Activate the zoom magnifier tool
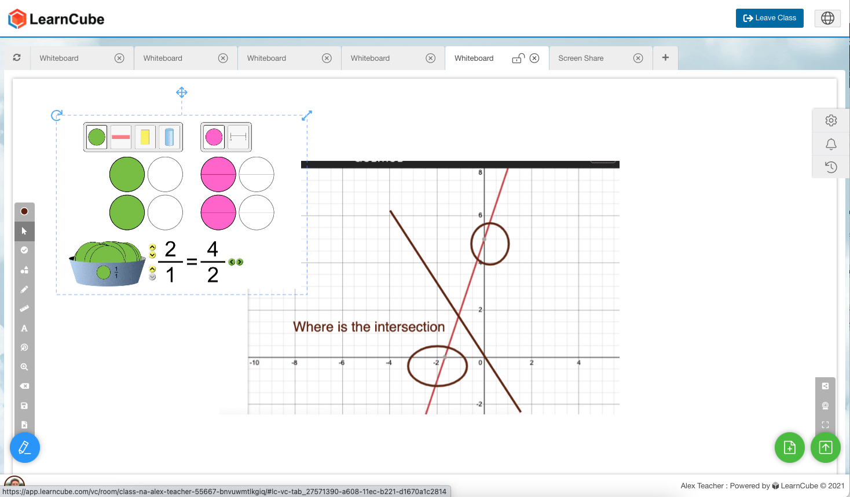This screenshot has height=497, width=850. (24, 367)
